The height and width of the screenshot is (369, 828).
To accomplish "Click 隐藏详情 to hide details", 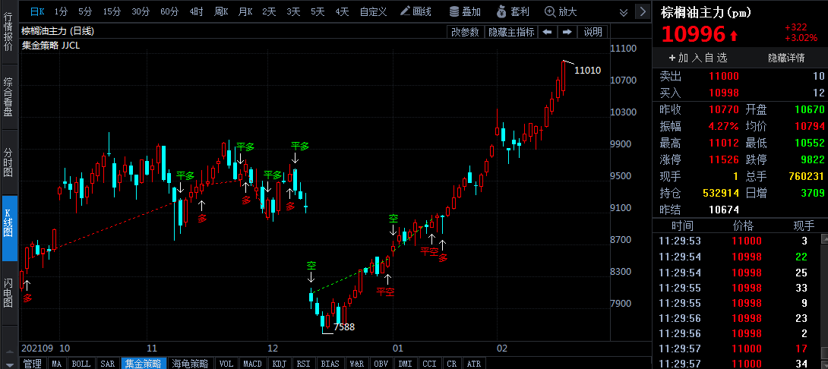I will [786, 58].
